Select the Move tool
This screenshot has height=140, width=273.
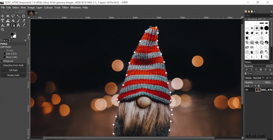tap(2, 16)
